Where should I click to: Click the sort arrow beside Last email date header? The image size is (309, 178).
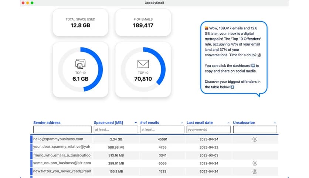(x=228, y=123)
